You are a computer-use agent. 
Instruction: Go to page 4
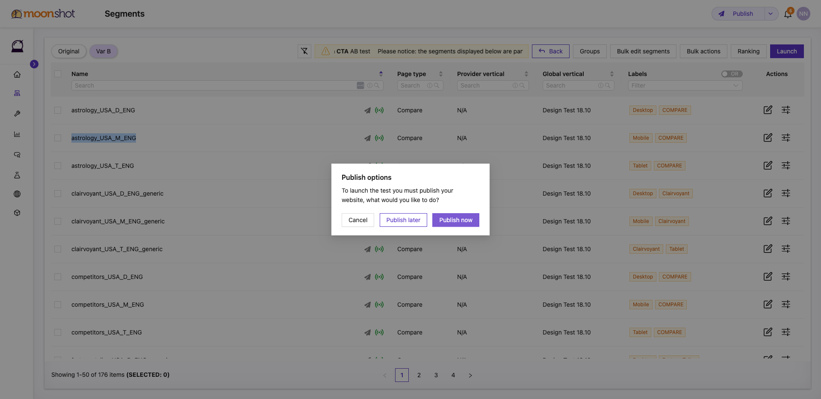[x=453, y=375]
